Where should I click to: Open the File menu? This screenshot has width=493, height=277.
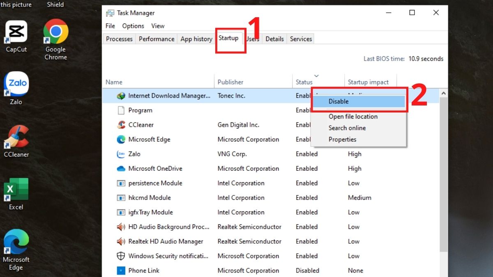coord(110,26)
